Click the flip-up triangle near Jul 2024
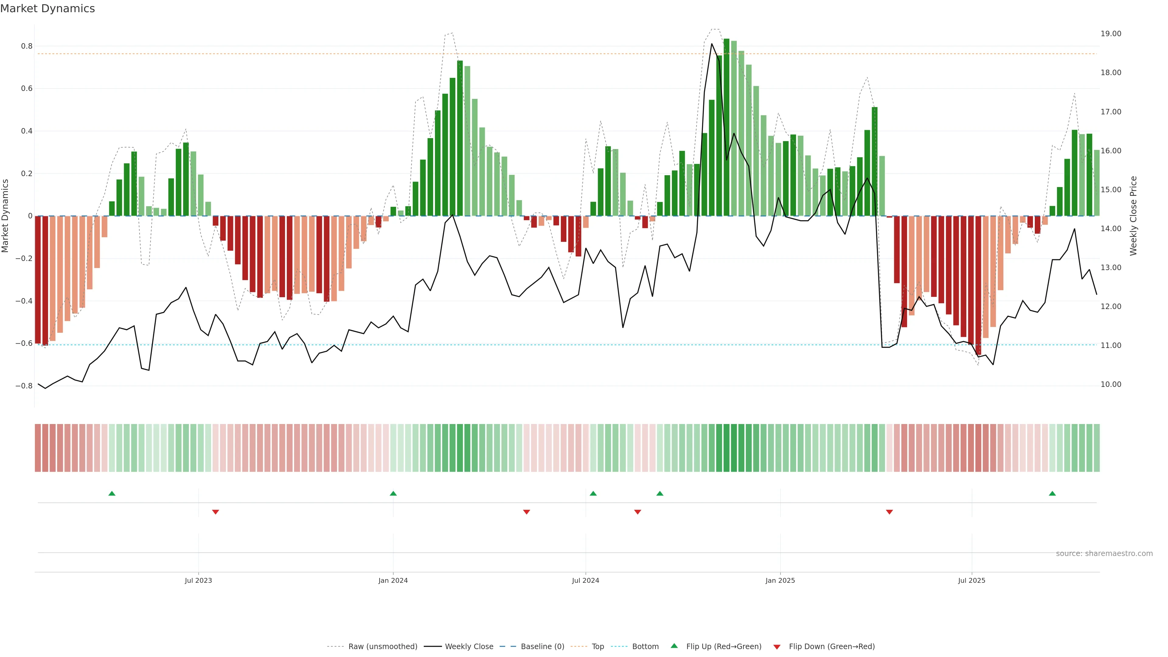This screenshot has height=657, width=1168. click(593, 493)
